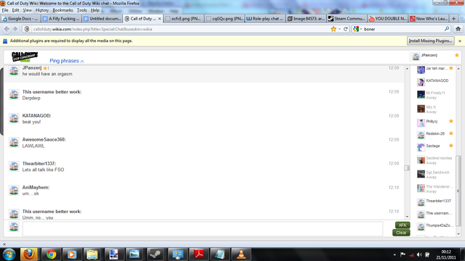Image resolution: width=465 pixels, height=261 pixels.
Task: Switch to the Image 84573 tab
Action: coord(306,19)
